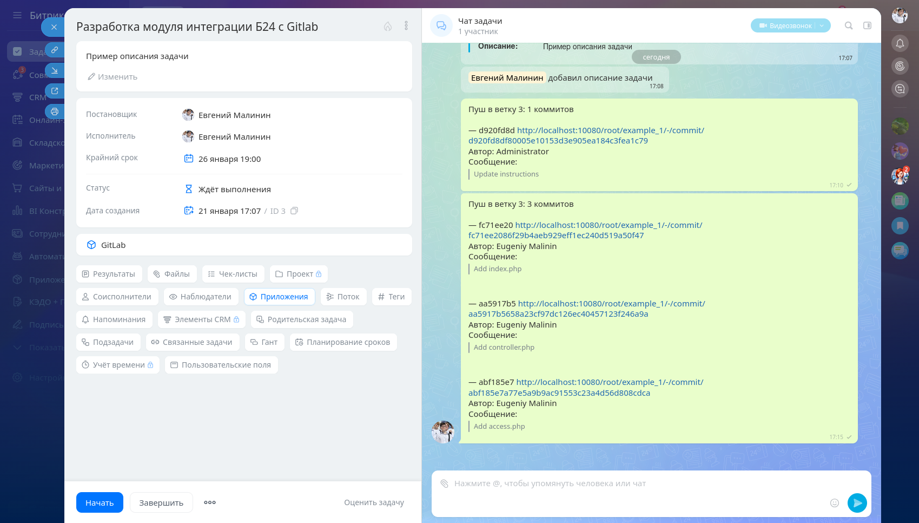Viewport: 919px width, 523px height.
Task: Open commit link fc71ee20
Action: pos(585,230)
